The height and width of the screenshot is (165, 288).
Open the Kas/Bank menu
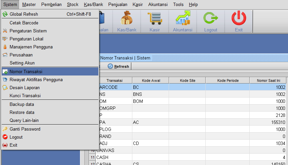tap(93, 5)
